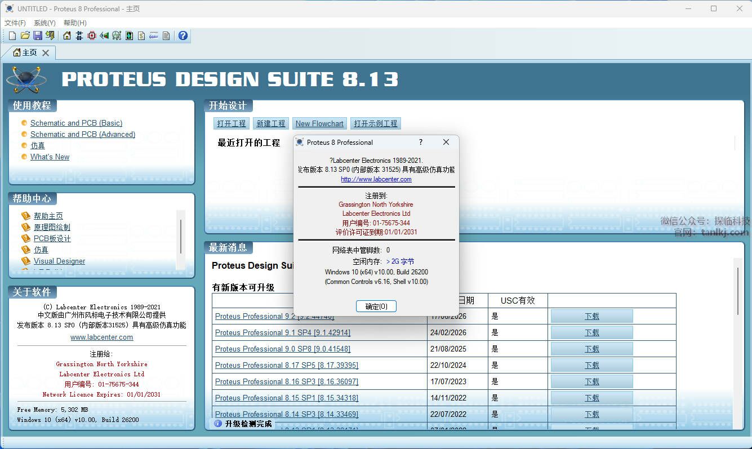Open Project Notes document icon

coord(166,35)
